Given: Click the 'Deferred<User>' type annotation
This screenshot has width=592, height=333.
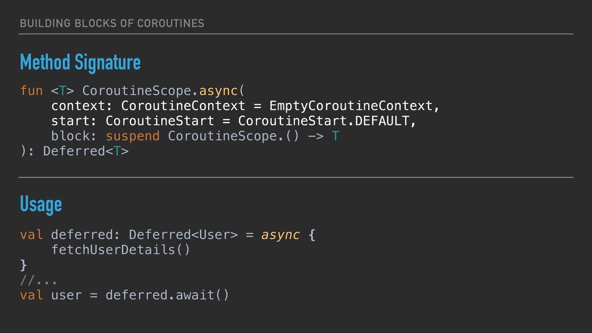Looking at the screenshot, I should [x=183, y=235].
